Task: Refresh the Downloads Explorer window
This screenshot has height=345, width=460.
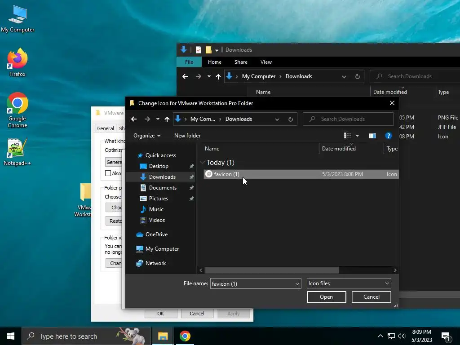Action: click(x=357, y=76)
